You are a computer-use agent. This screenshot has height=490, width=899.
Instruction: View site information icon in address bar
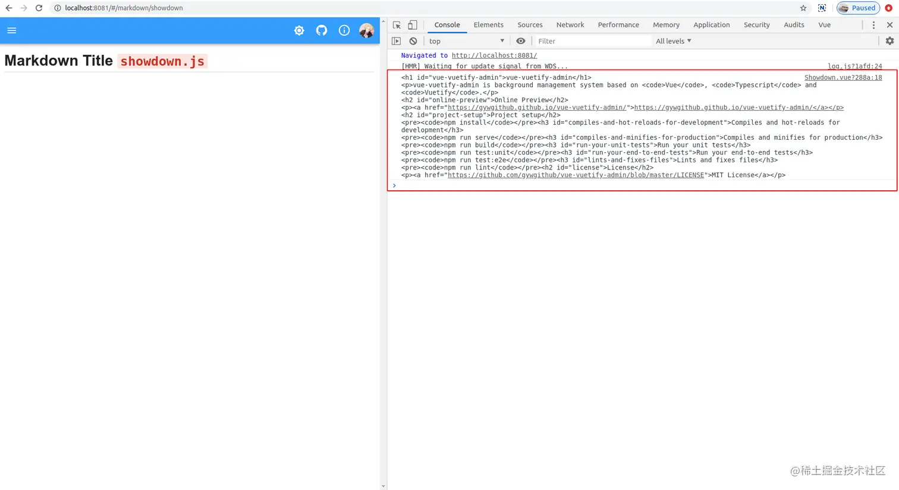(x=58, y=8)
